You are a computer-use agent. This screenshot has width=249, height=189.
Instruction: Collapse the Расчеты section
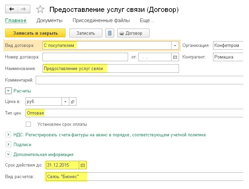[x=8, y=91]
